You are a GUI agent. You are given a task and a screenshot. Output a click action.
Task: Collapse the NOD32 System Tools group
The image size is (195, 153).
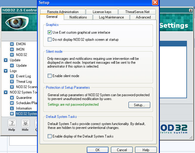[6, 92]
